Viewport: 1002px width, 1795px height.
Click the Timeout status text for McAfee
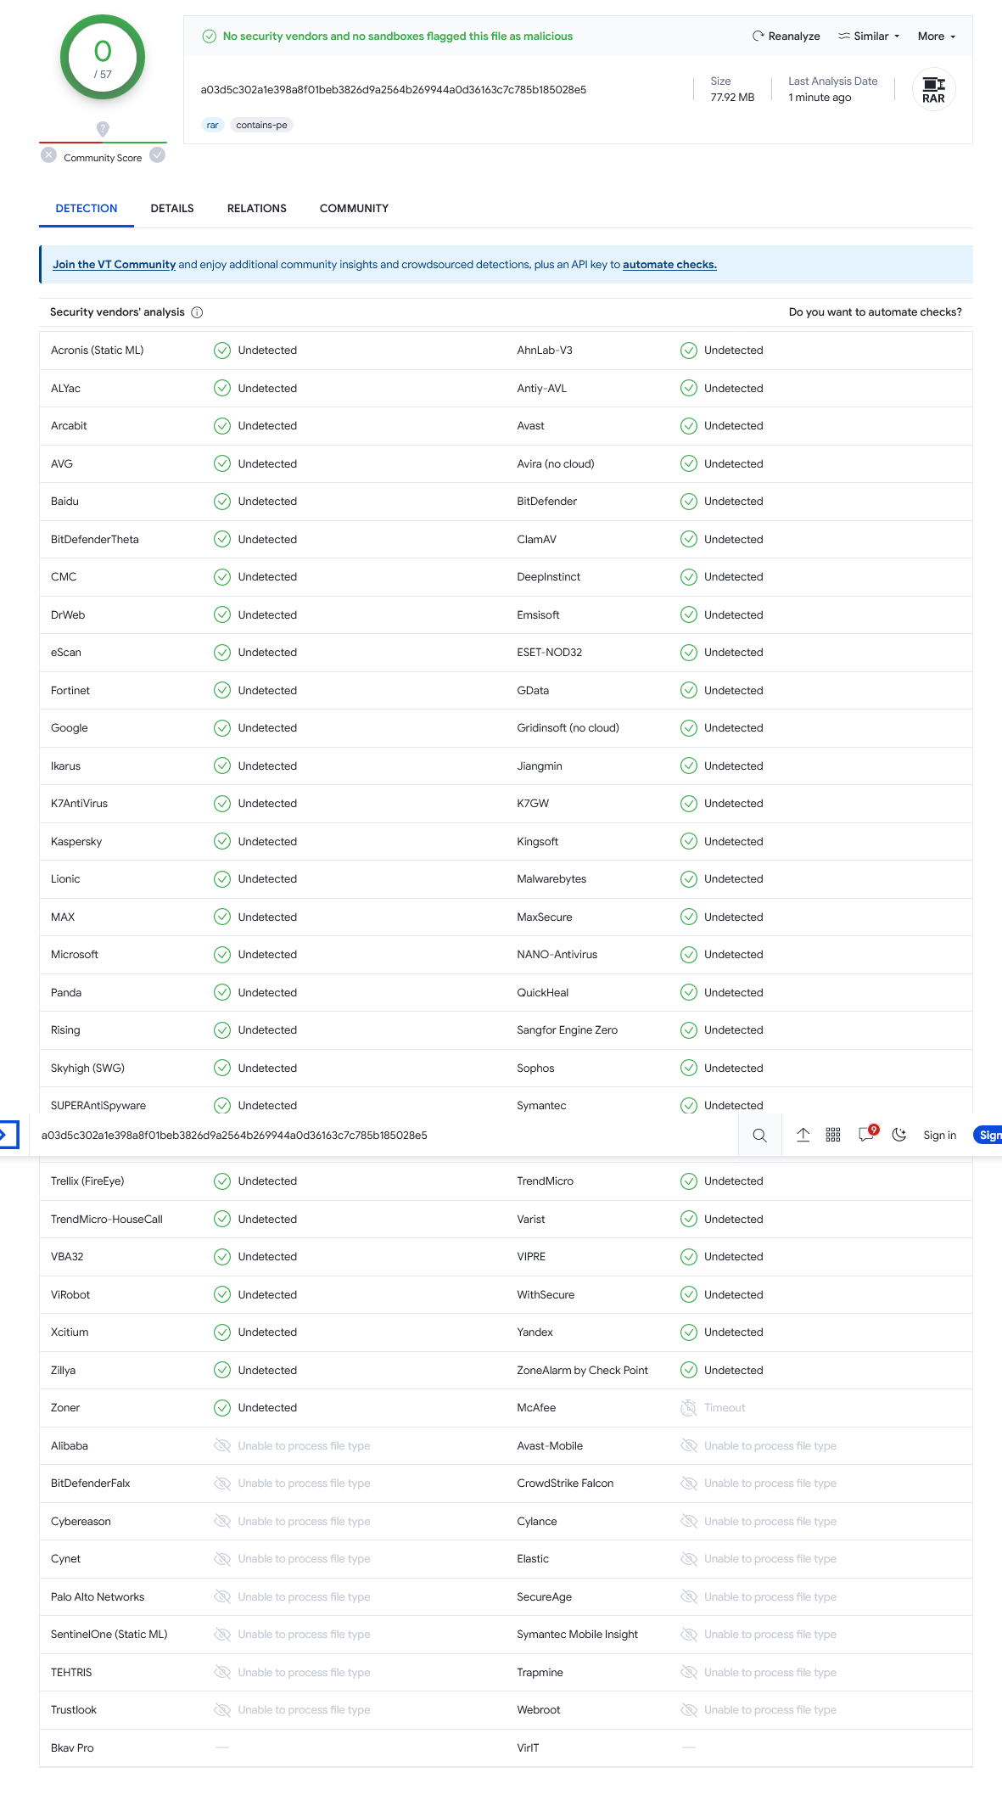click(x=725, y=1408)
